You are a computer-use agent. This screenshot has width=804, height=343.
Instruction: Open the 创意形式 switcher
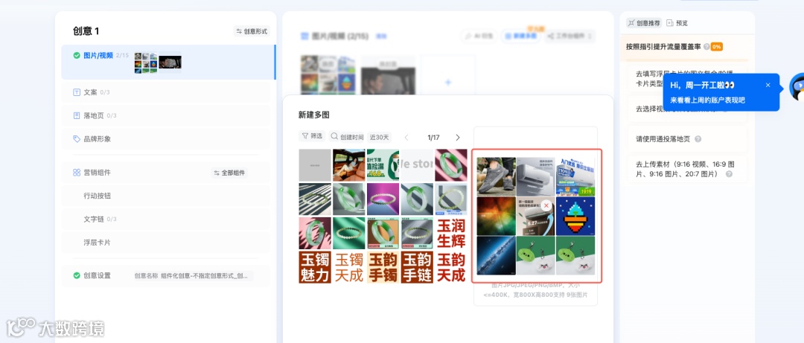tap(252, 31)
